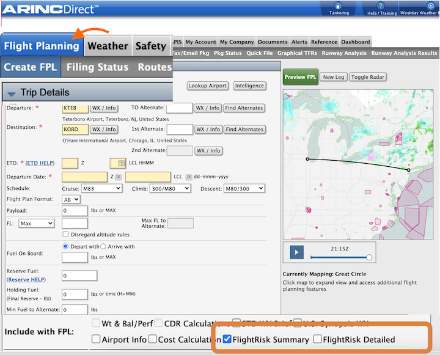Click the Holding Fuel input field

pyautogui.click(x=75, y=295)
